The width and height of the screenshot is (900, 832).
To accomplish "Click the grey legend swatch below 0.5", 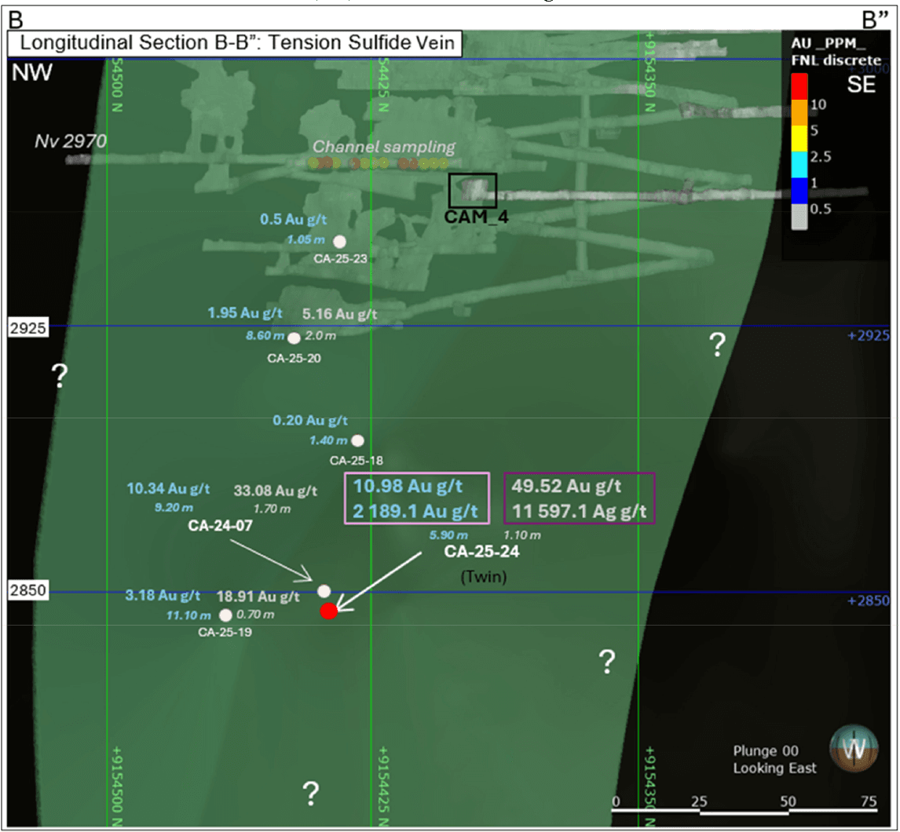I will [799, 217].
